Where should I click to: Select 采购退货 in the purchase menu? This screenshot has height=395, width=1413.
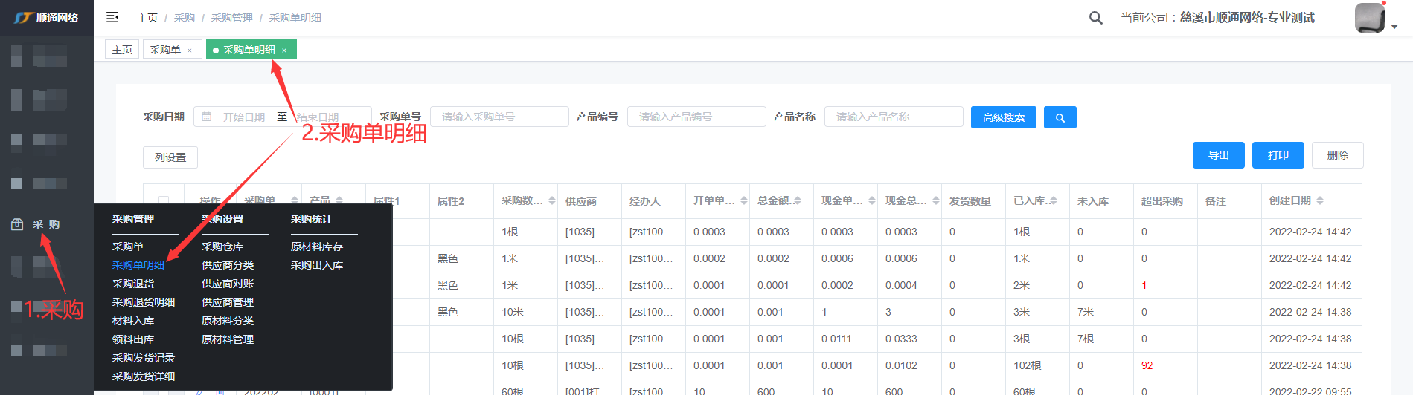coord(133,284)
